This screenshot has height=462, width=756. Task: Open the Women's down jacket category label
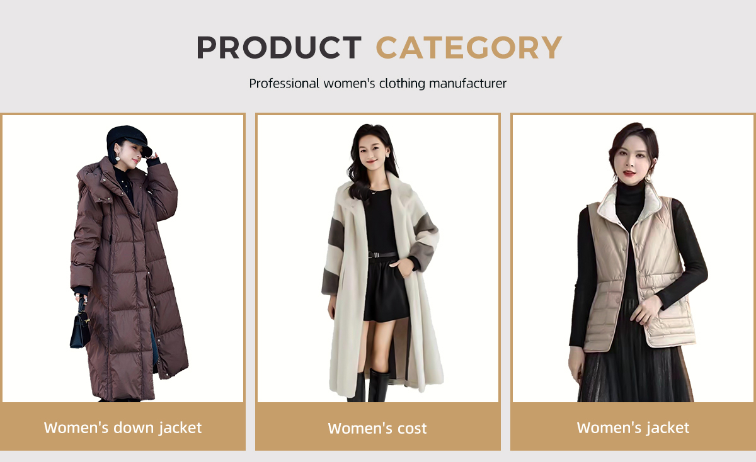123,428
